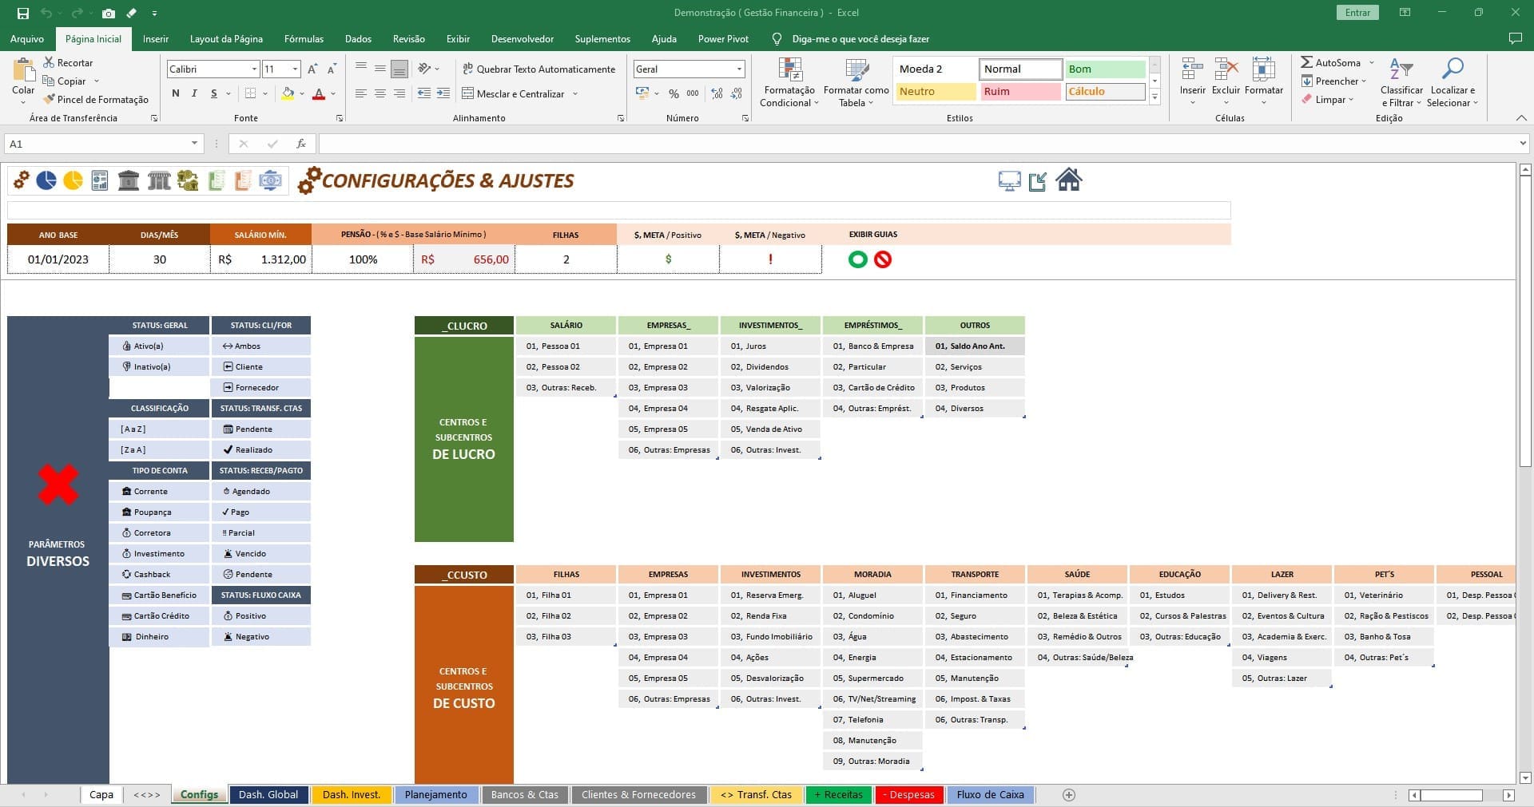Viewport: 1534px width, 807px height.
Task: Toggle Quebrar Texto Automaticamente wrap text
Action: tap(538, 69)
